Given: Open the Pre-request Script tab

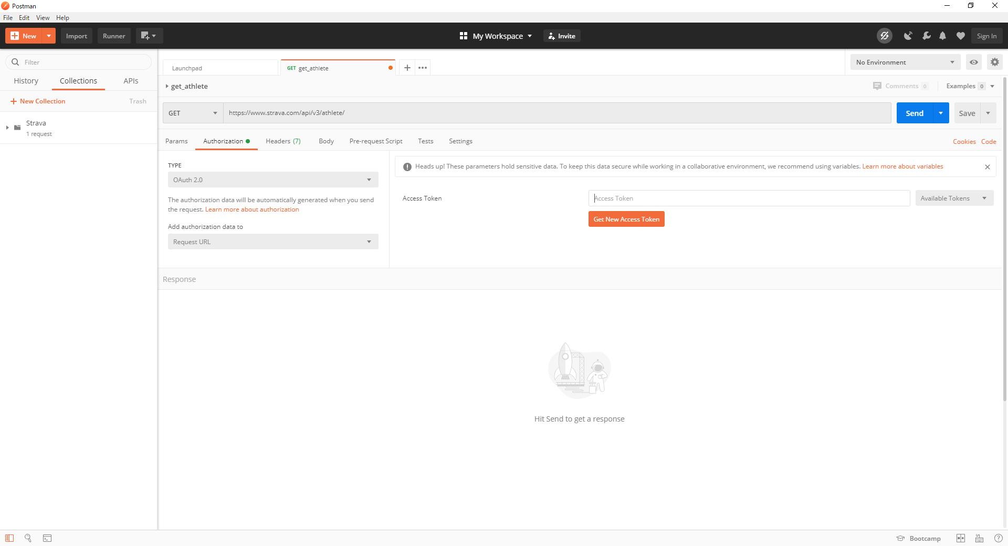Looking at the screenshot, I should 376,141.
